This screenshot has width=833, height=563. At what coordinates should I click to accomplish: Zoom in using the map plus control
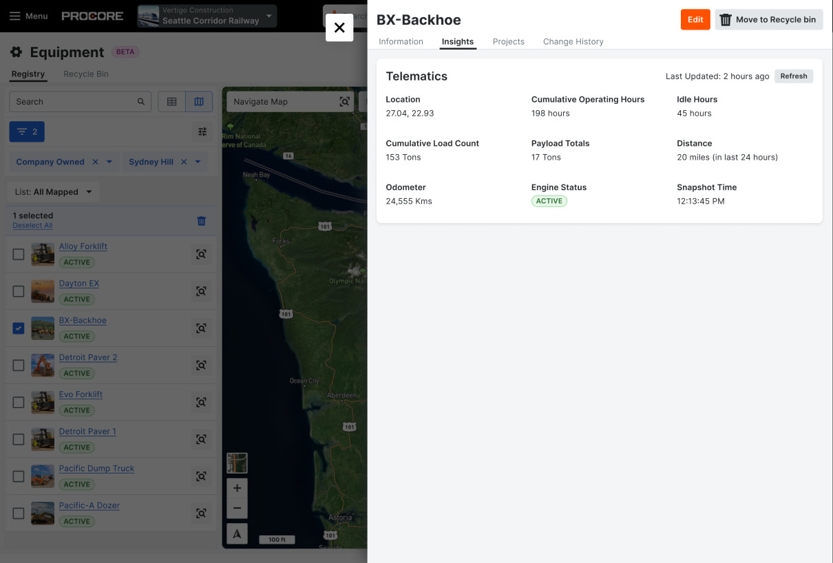click(236, 488)
